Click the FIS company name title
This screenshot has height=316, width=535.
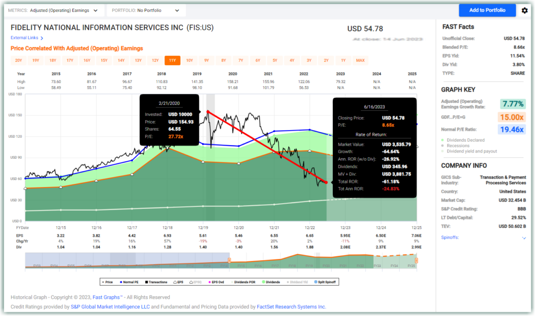(112, 28)
